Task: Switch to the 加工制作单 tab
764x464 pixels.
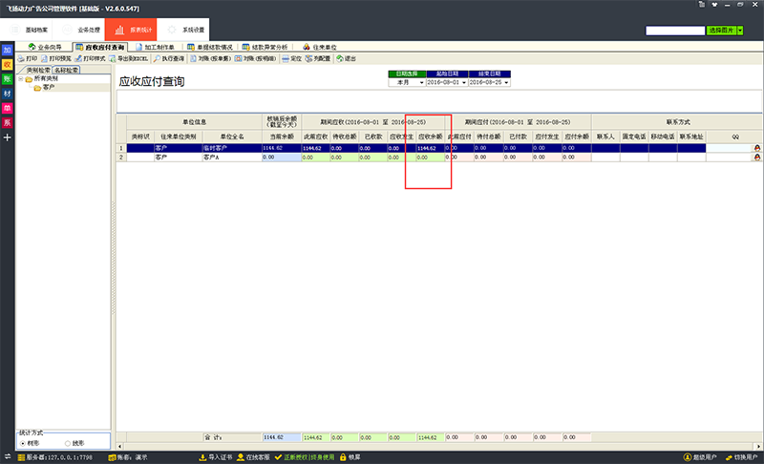Action: (x=162, y=46)
